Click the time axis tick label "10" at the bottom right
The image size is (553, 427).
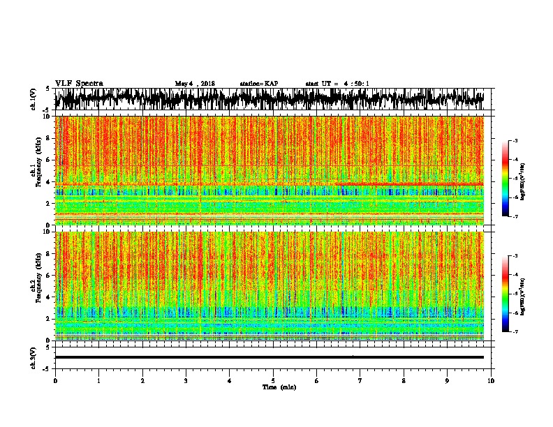point(491,381)
